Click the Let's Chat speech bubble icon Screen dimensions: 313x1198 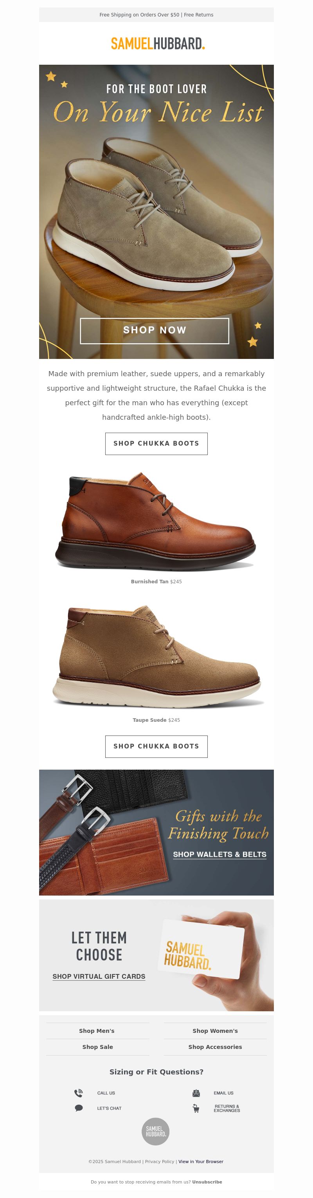tap(79, 1108)
